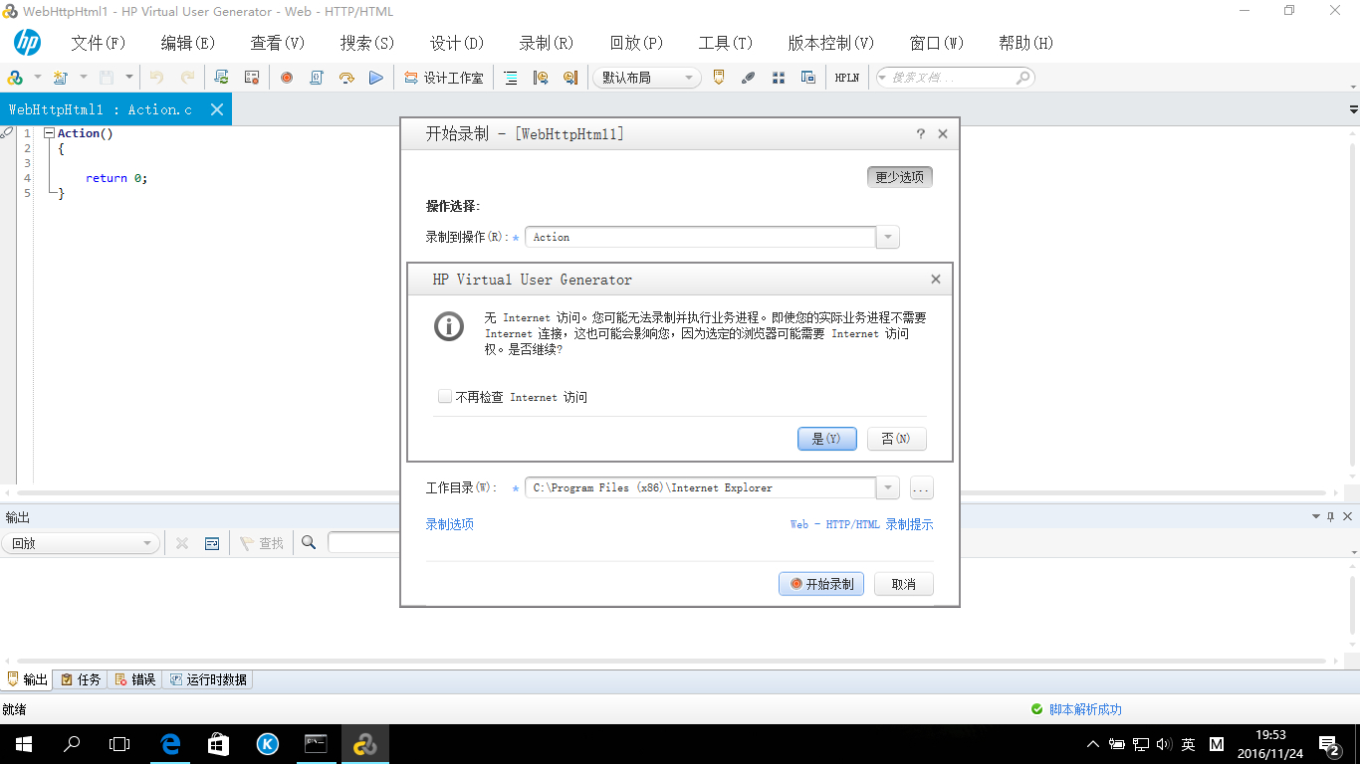Open the 录制选项 link
Viewport: 1360px width, 764px height.
click(450, 524)
